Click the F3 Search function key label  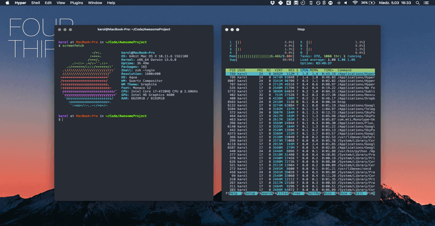point(265,193)
